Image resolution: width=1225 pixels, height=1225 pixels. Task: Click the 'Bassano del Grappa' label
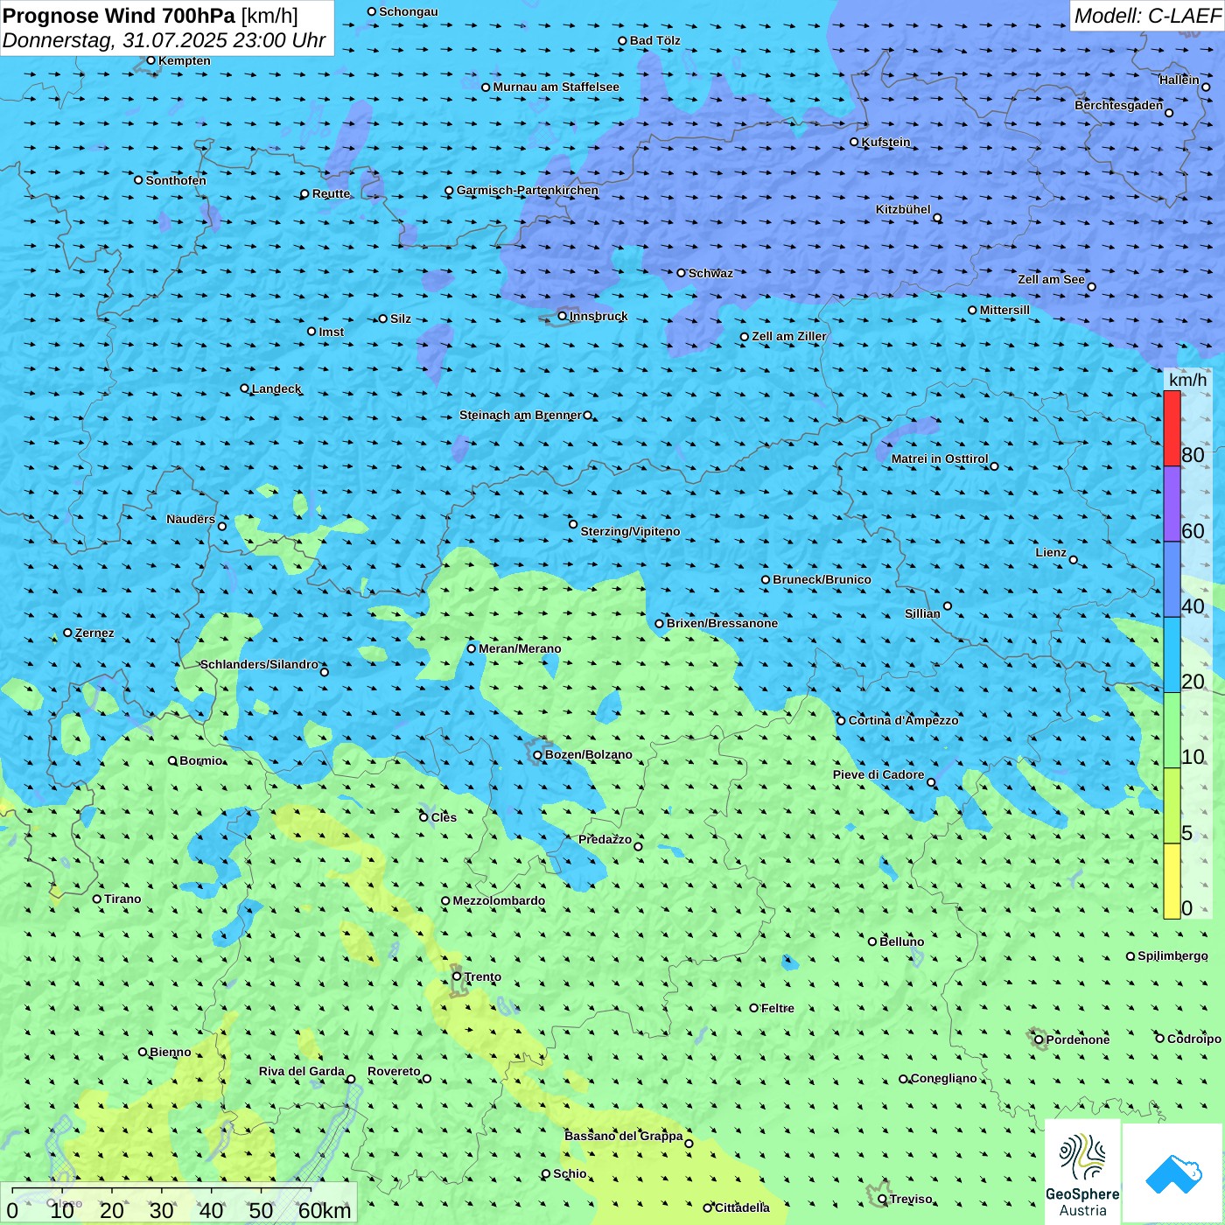tap(623, 1136)
